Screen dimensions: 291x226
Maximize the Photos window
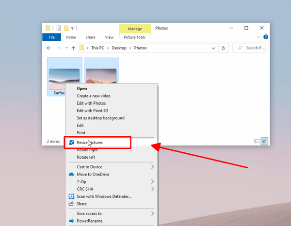coord(246,28)
